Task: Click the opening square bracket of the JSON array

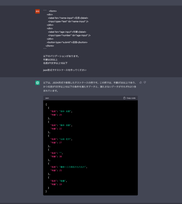Action: [46, 104]
